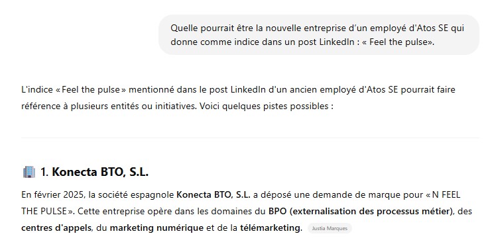Open the Justia Marques source citation

click(330, 228)
